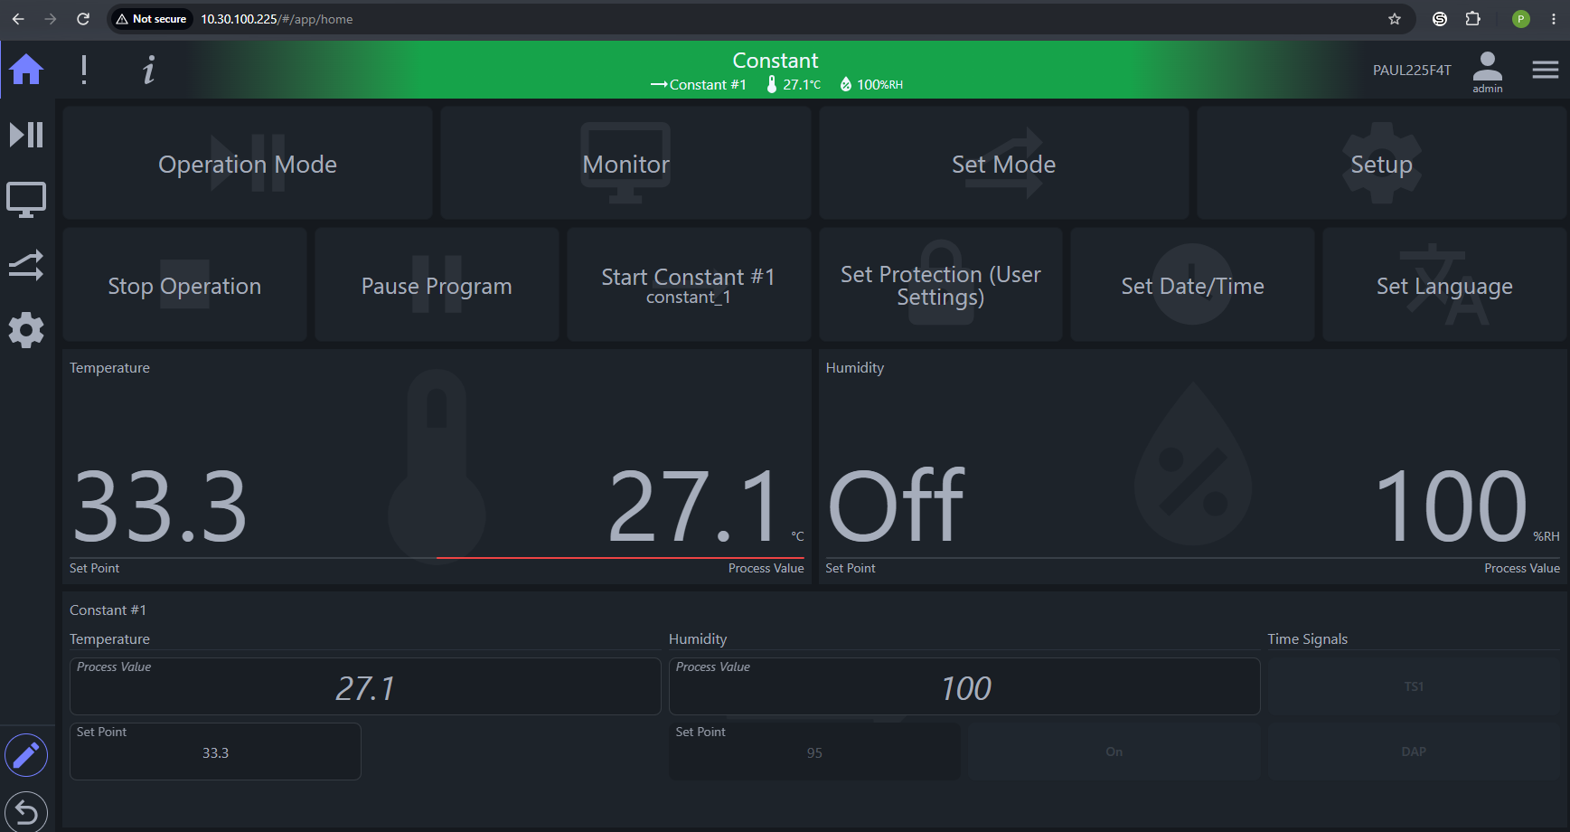Image resolution: width=1570 pixels, height=832 pixels.
Task: Click Stop Operation
Action: coord(184,285)
